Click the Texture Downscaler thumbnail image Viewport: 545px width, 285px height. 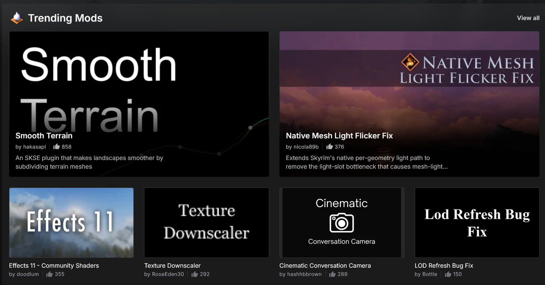[x=207, y=222]
